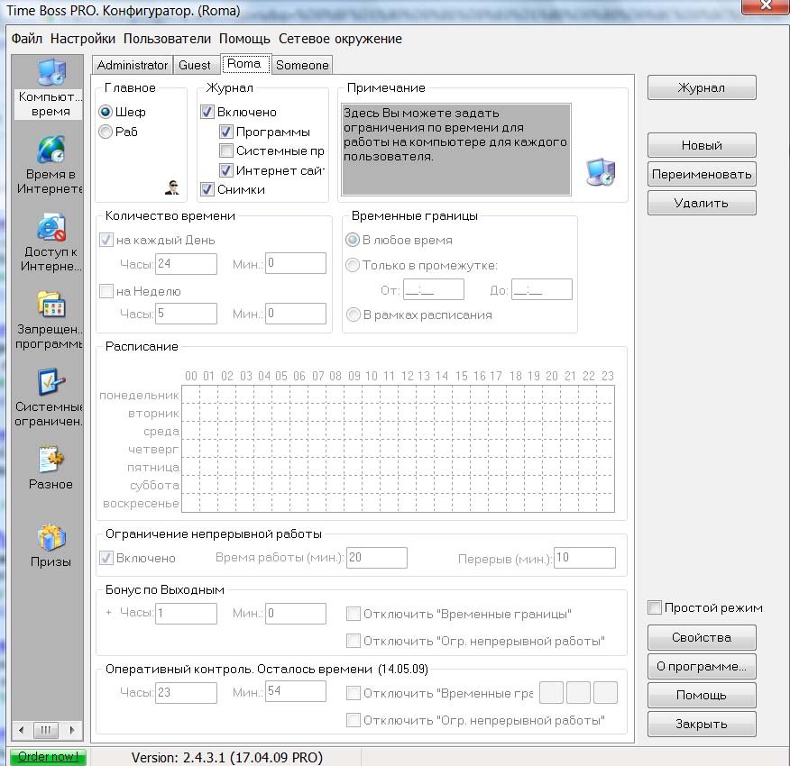Click the До time field
The width and height of the screenshot is (790, 766).
pyautogui.click(x=542, y=289)
